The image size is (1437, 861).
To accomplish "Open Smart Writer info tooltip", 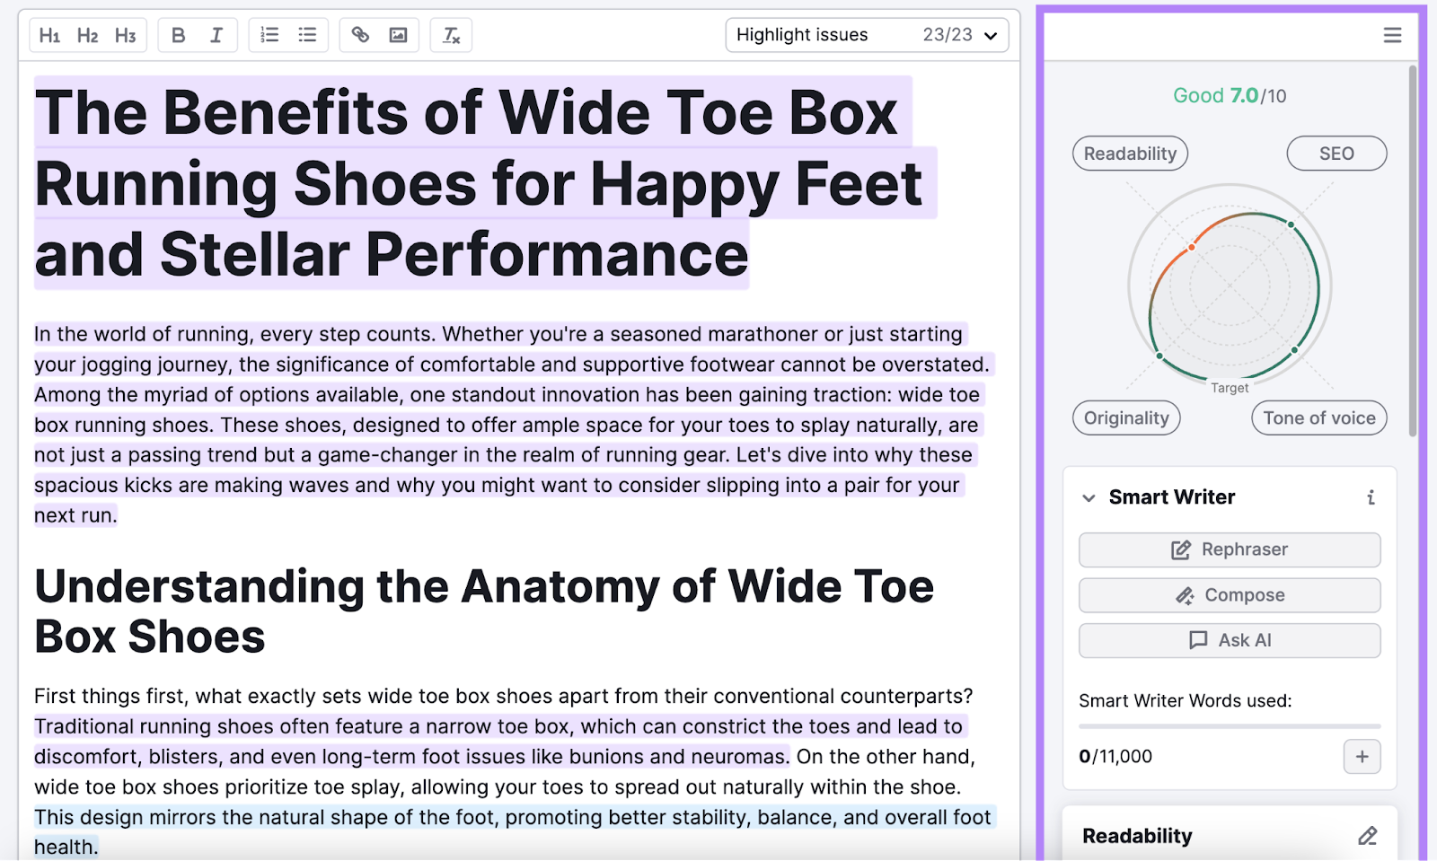I will pyautogui.click(x=1370, y=497).
